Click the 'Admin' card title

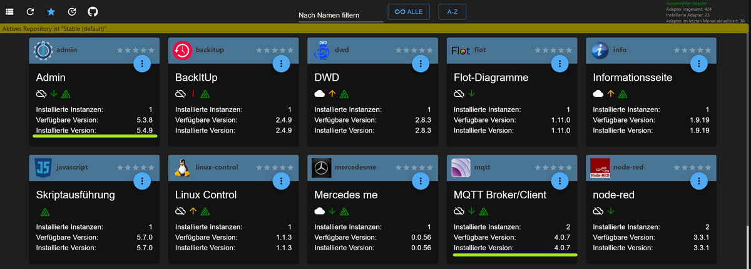coord(51,78)
